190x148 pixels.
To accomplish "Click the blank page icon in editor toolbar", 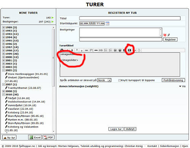I will (139, 50).
